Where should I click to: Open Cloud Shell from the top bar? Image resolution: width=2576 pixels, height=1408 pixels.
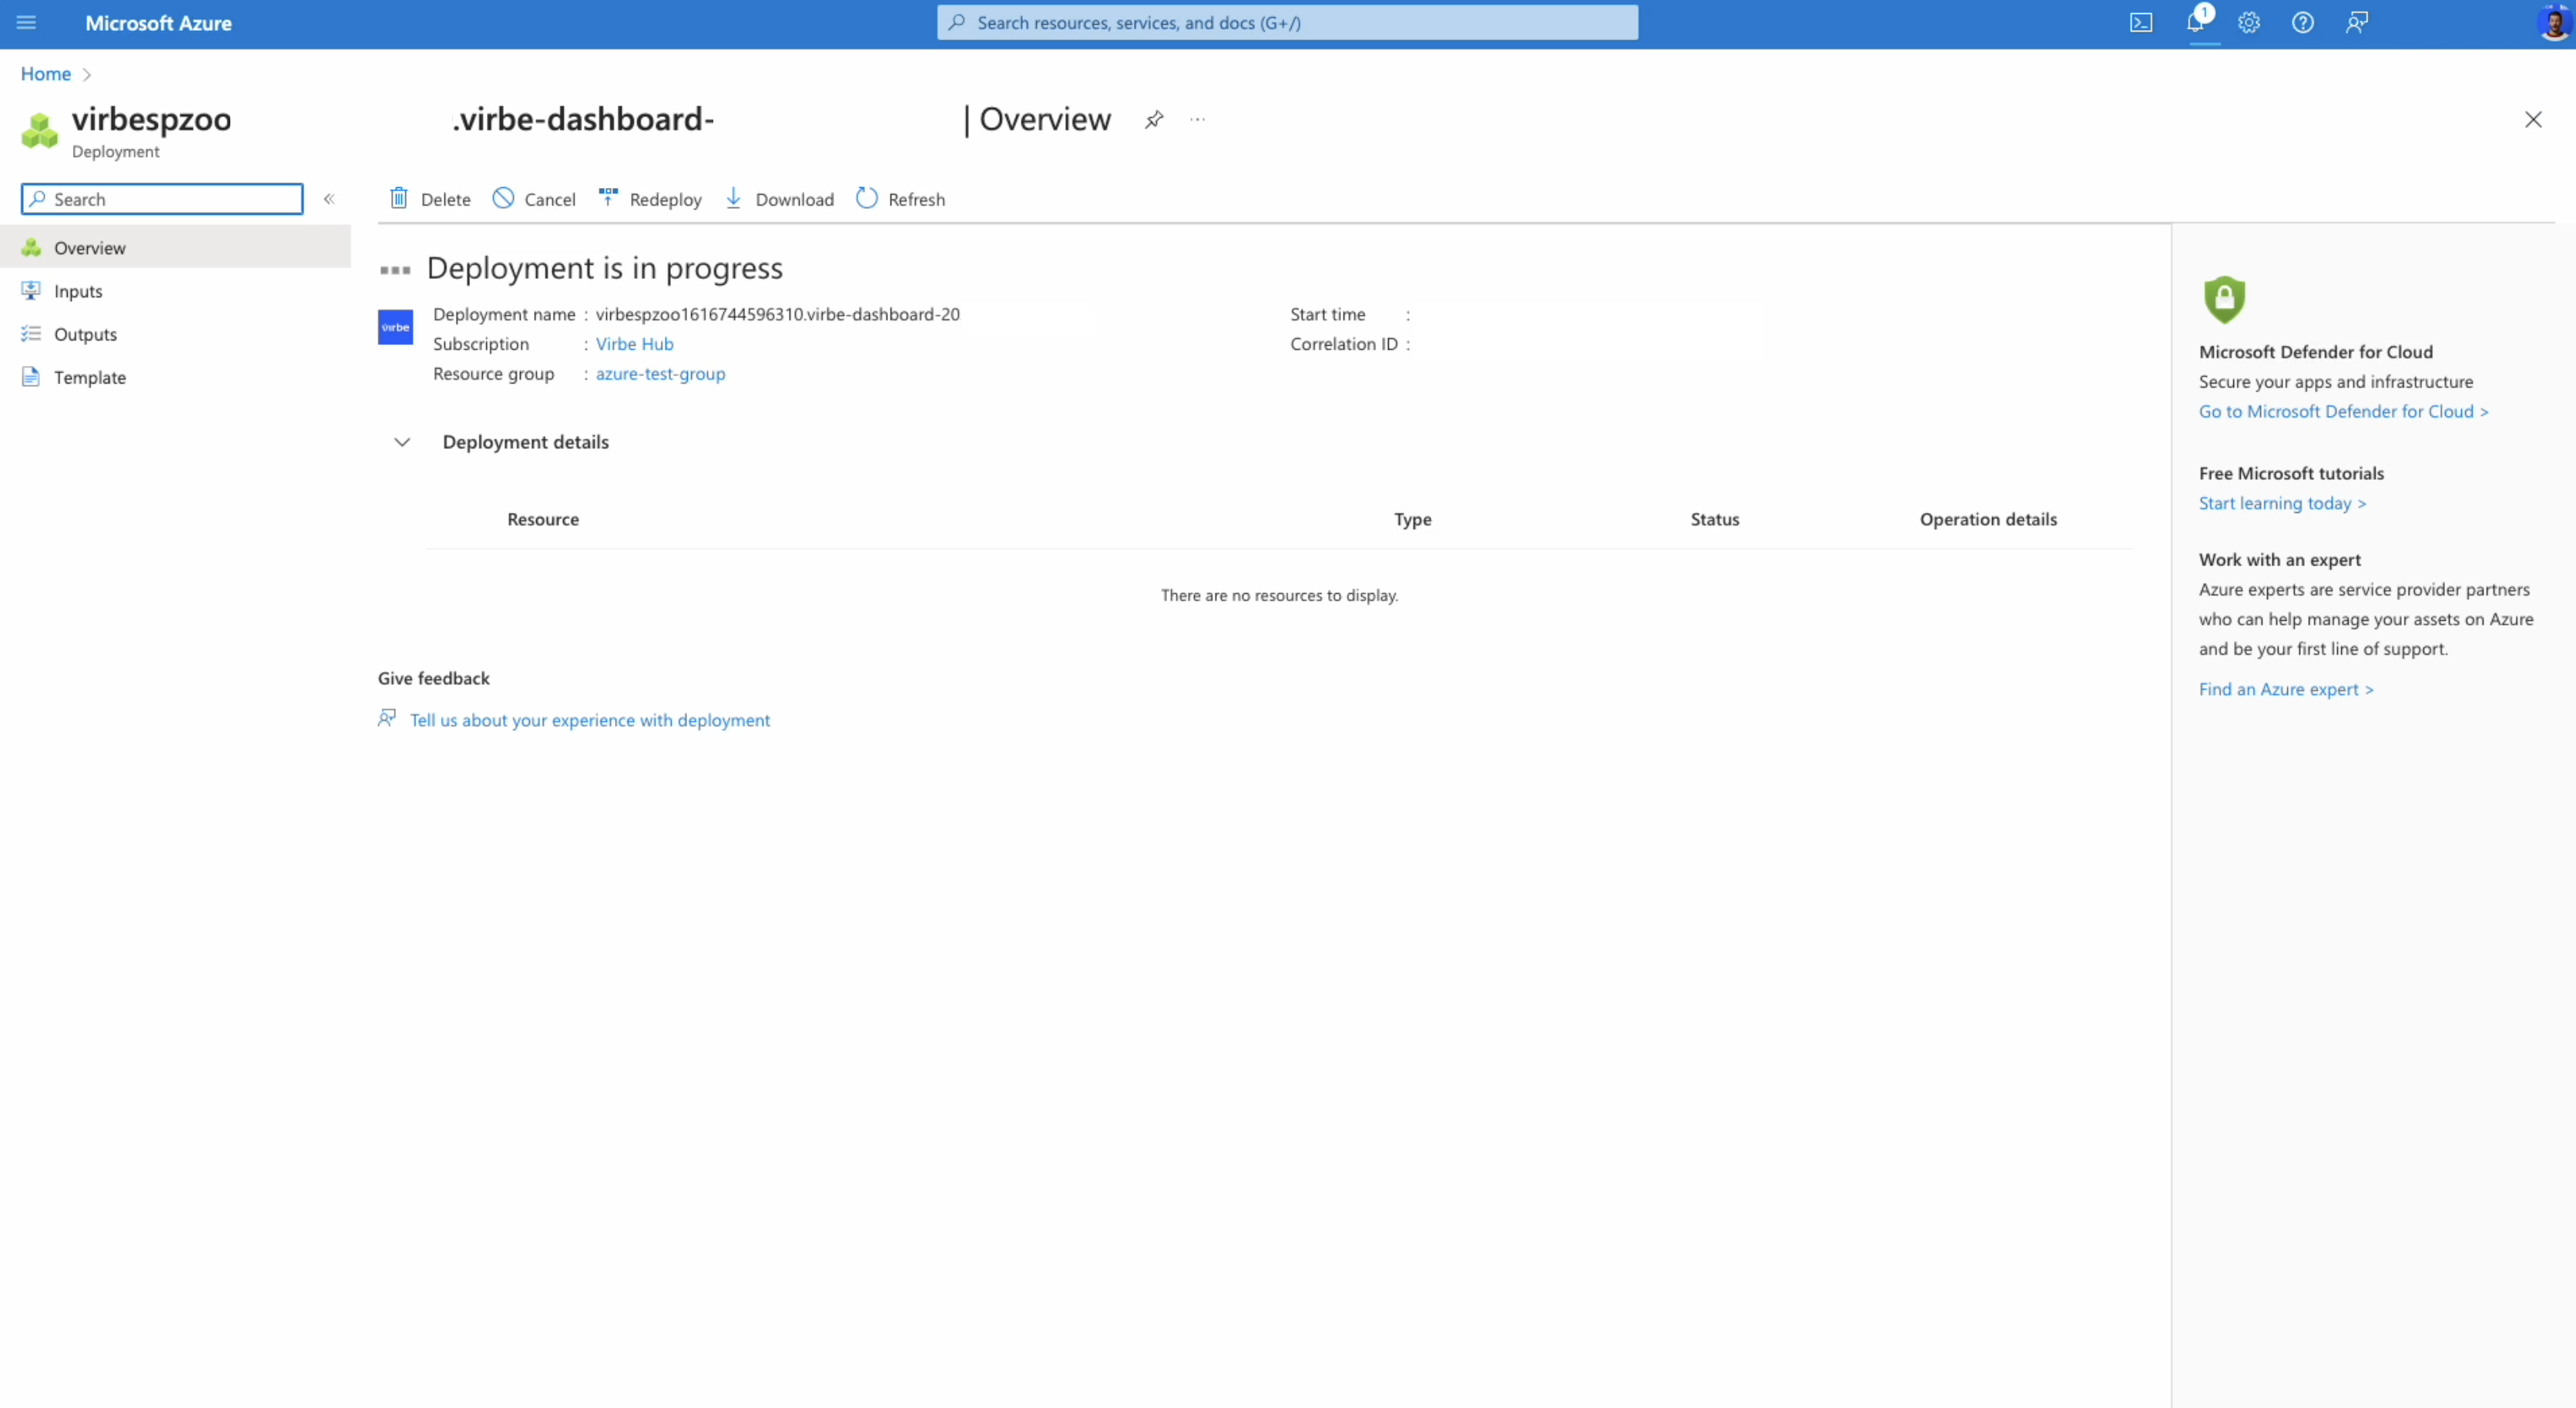click(x=2141, y=22)
